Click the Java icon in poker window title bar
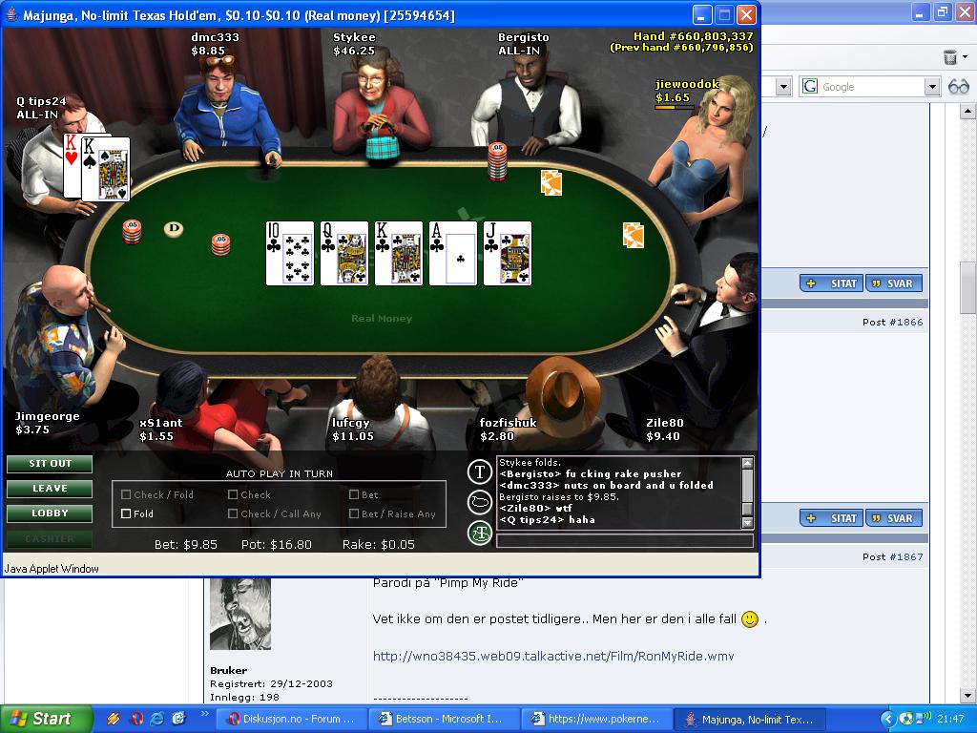 click(11, 14)
